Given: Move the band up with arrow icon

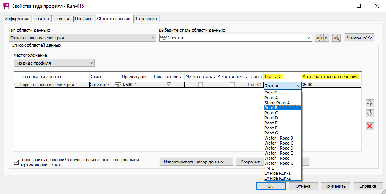Looking at the screenshot, I should [369, 104].
